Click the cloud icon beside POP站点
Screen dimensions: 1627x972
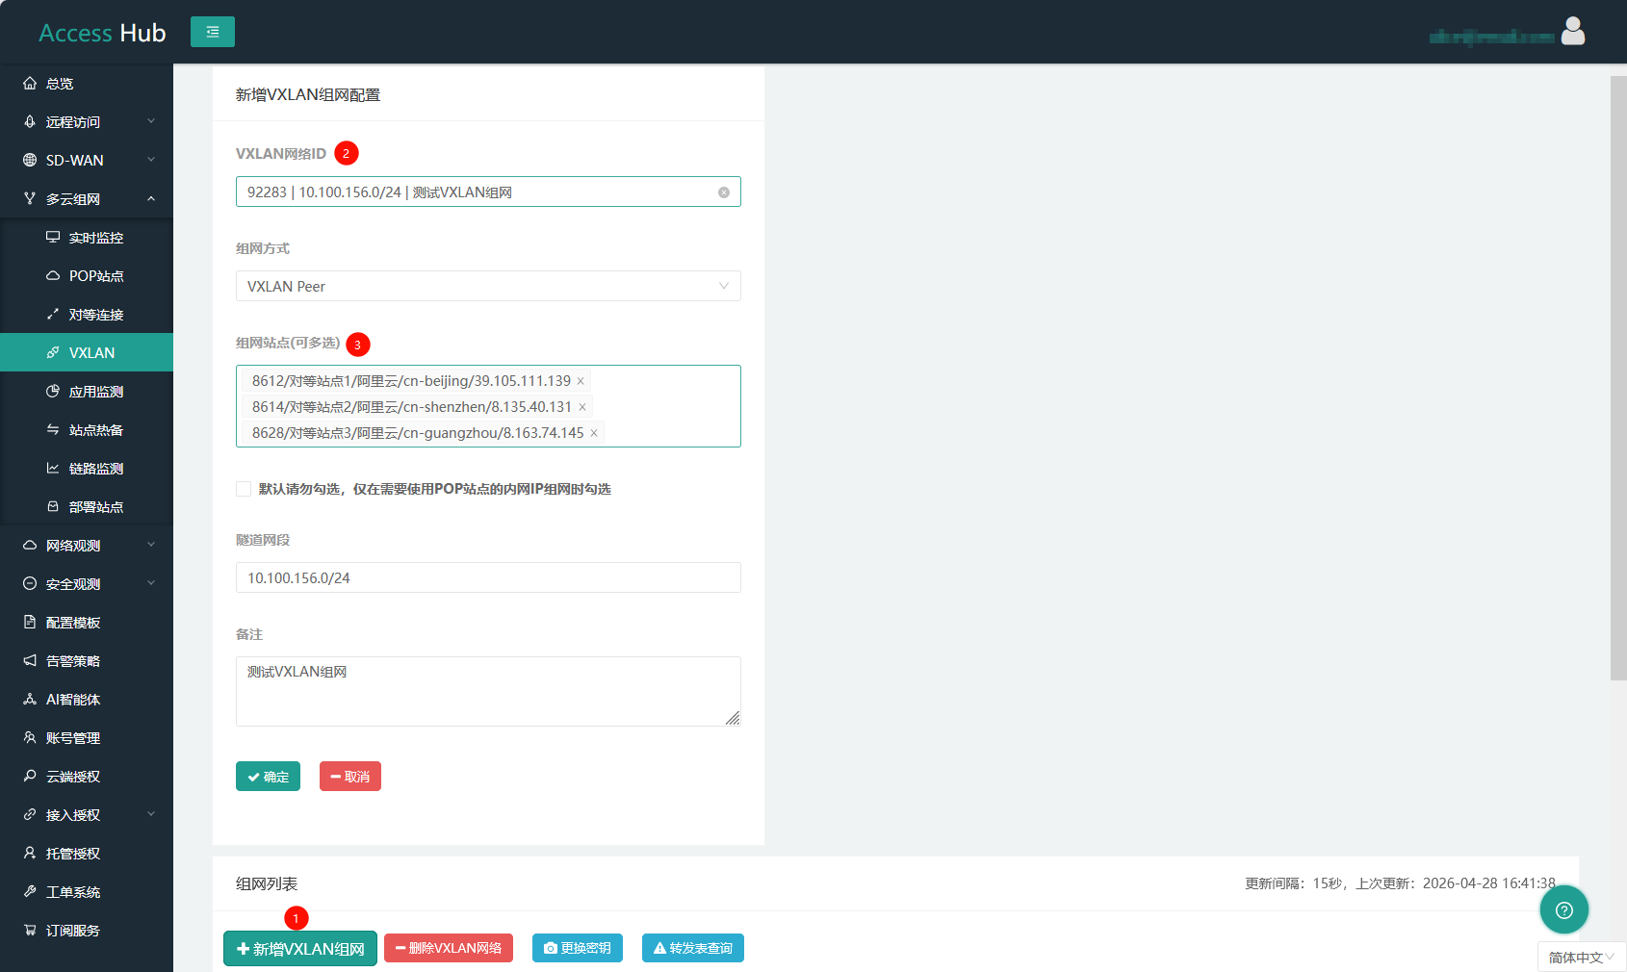pos(53,276)
